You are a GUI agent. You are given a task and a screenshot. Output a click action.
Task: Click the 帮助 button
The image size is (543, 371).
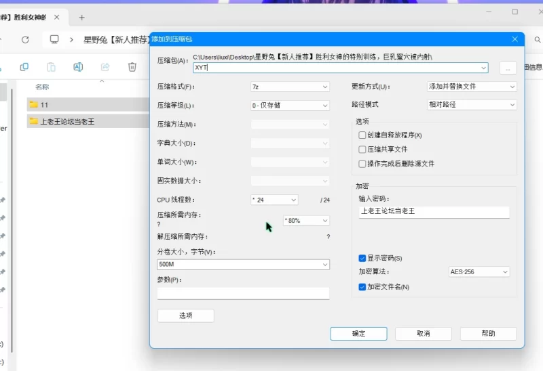point(488,334)
